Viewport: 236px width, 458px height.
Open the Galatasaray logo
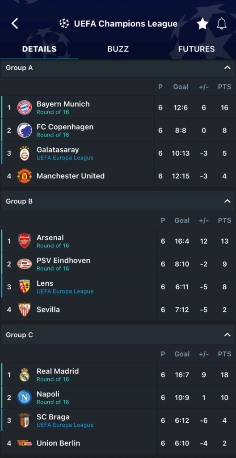[x=25, y=153]
